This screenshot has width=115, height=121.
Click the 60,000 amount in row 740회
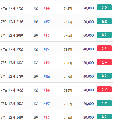89,35
